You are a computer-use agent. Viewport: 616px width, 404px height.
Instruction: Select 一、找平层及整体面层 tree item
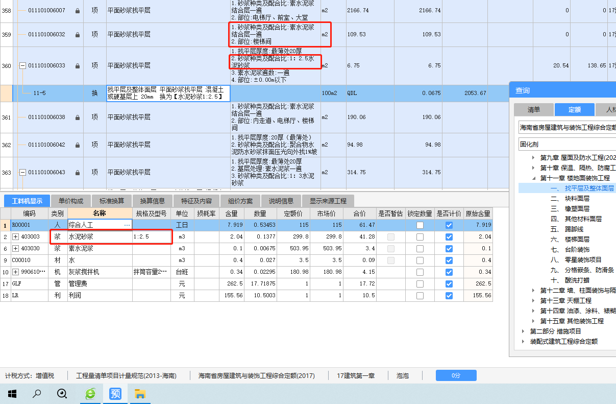click(582, 188)
